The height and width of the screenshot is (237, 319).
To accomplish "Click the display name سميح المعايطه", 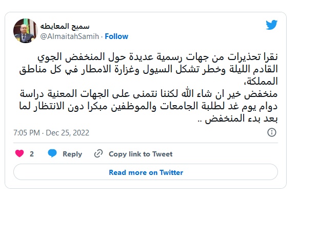I will pos(65,26).
